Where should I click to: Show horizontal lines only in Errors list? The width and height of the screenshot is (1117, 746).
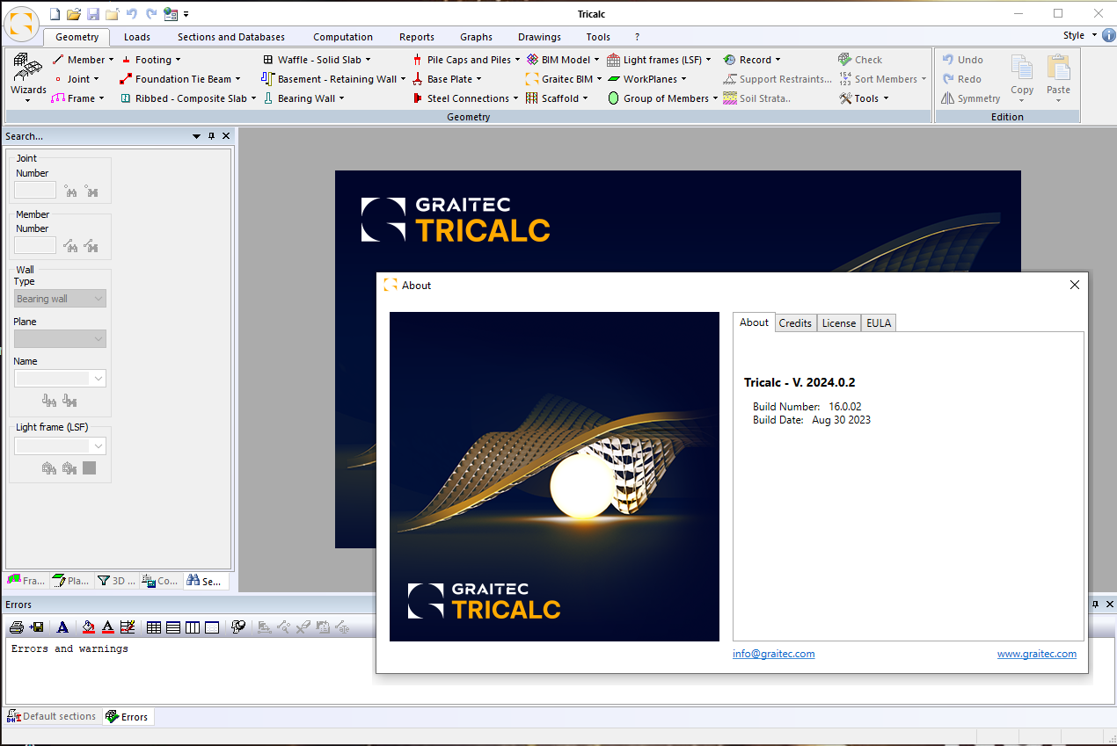click(x=173, y=627)
